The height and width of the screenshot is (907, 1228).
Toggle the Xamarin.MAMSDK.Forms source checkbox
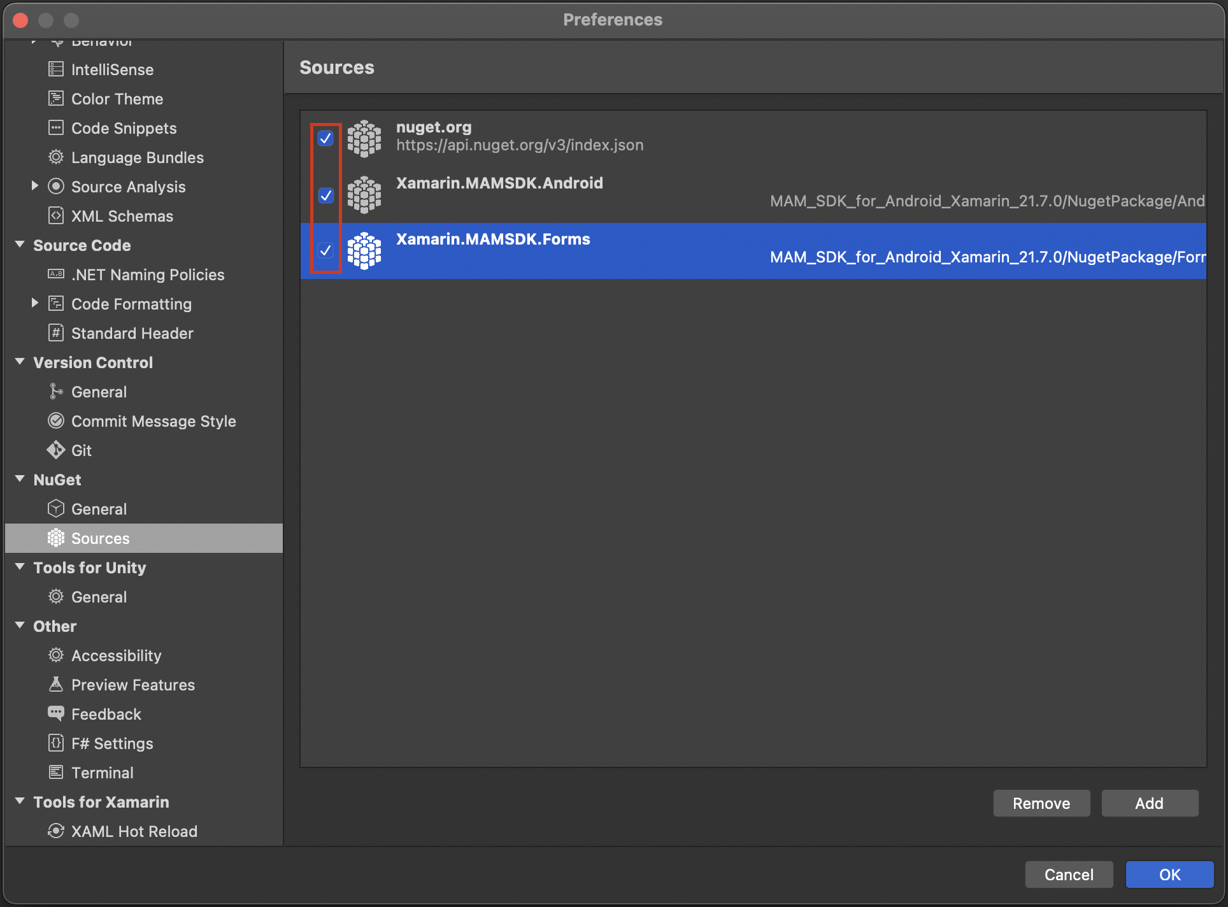(325, 250)
